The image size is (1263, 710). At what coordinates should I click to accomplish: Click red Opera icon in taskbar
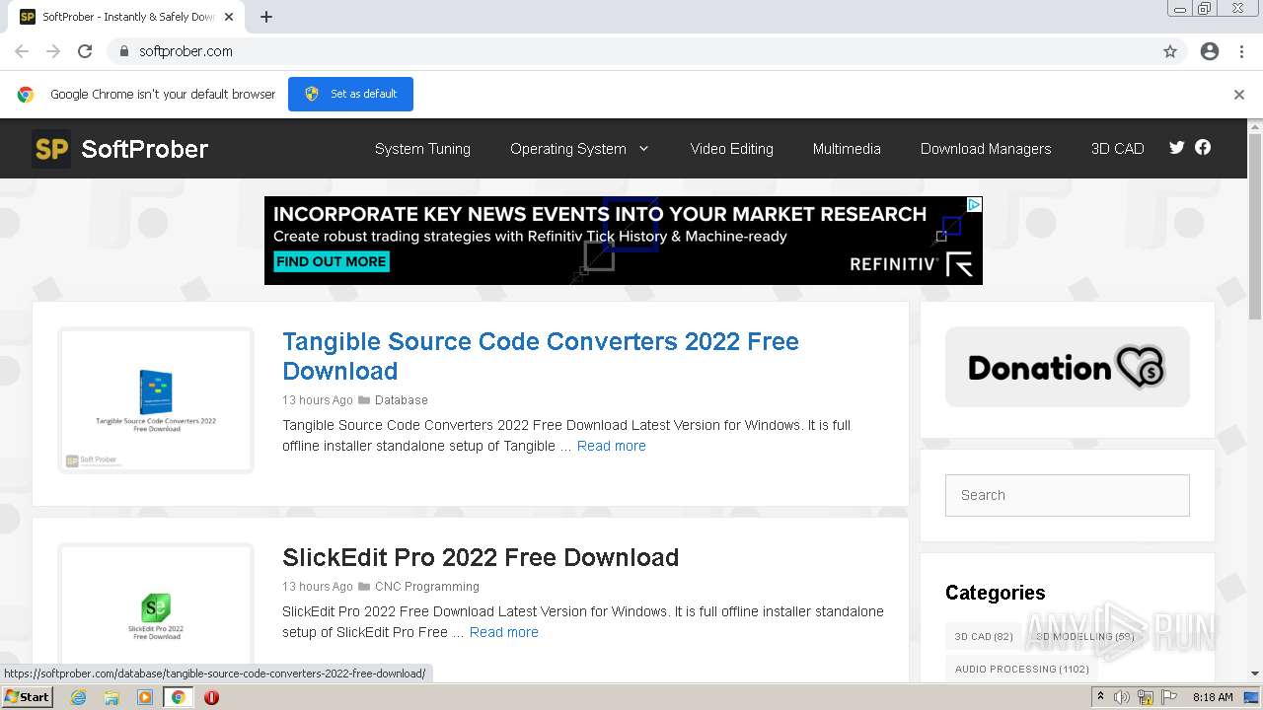(211, 697)
